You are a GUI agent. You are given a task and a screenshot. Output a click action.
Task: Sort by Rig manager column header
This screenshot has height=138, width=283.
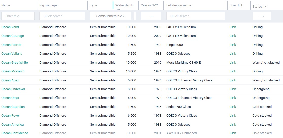[48, 5]
